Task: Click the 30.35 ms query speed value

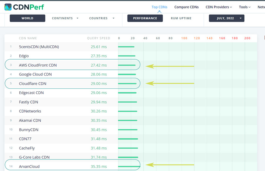Action: [99, 120]
